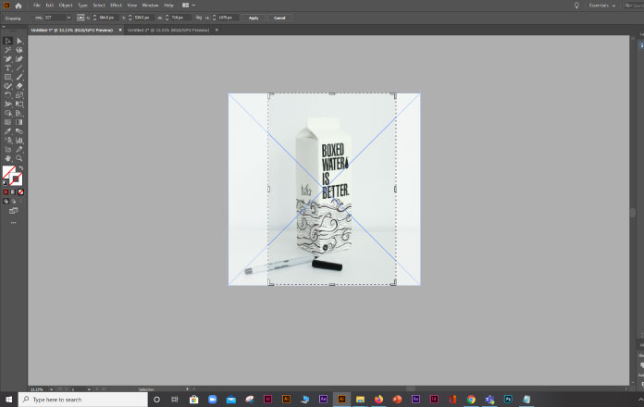This screenshot has height=407, width=644.
Task: Click the Fill color swatch
Action: coord(8,171)
